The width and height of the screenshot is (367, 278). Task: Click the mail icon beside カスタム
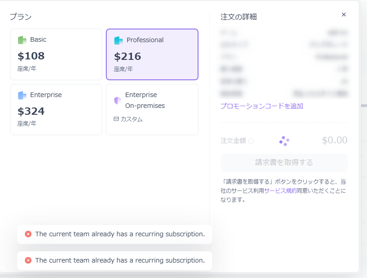[x=116, y=119]
